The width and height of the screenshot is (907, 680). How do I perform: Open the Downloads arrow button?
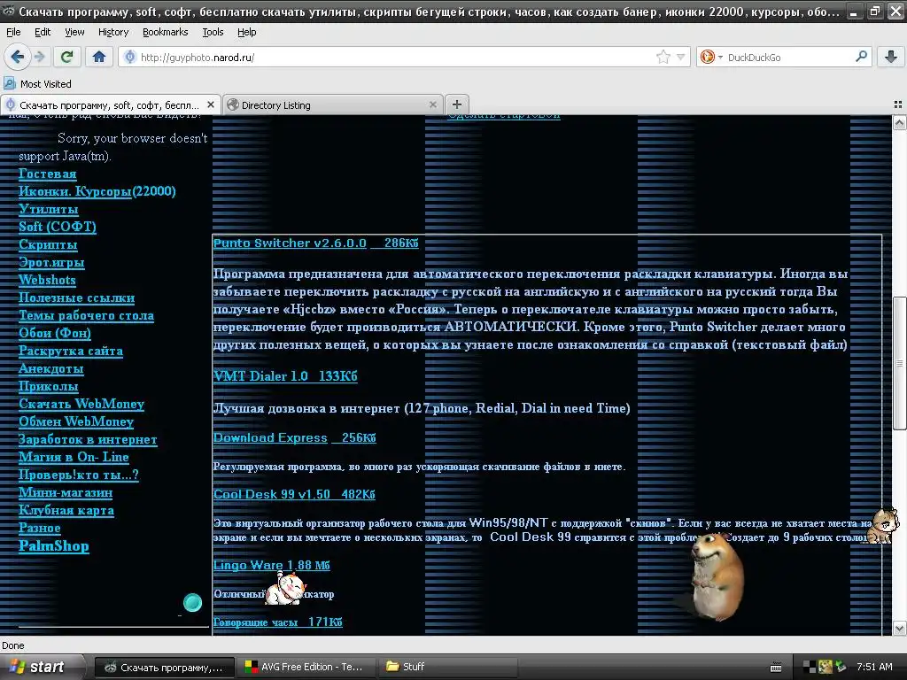pyautogui.click(x=891, y=57)
